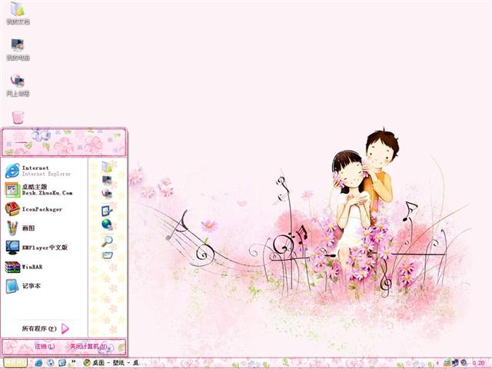
Task: Open 记事本 (Notepad) in start menu
Action: click(x=23, y=286)
